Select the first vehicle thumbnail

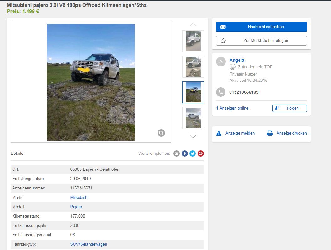pos(193,41)
